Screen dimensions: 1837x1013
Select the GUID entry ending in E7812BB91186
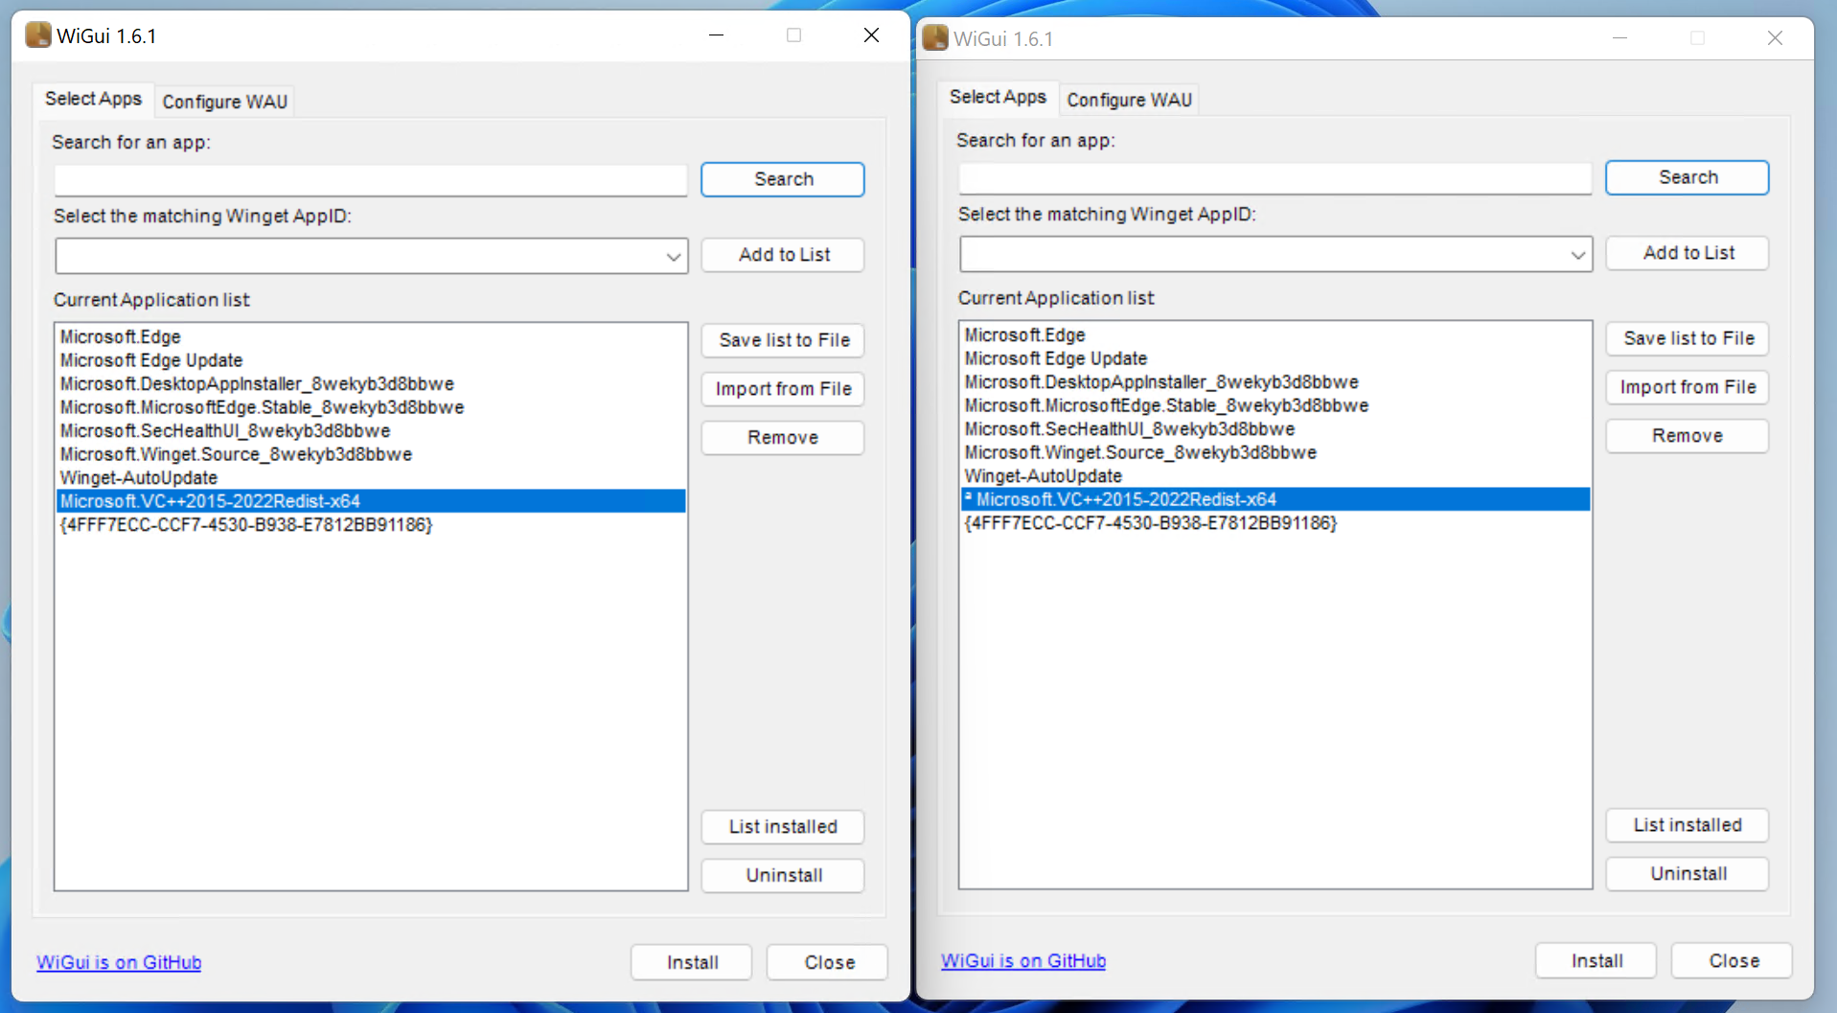(246, 524)
